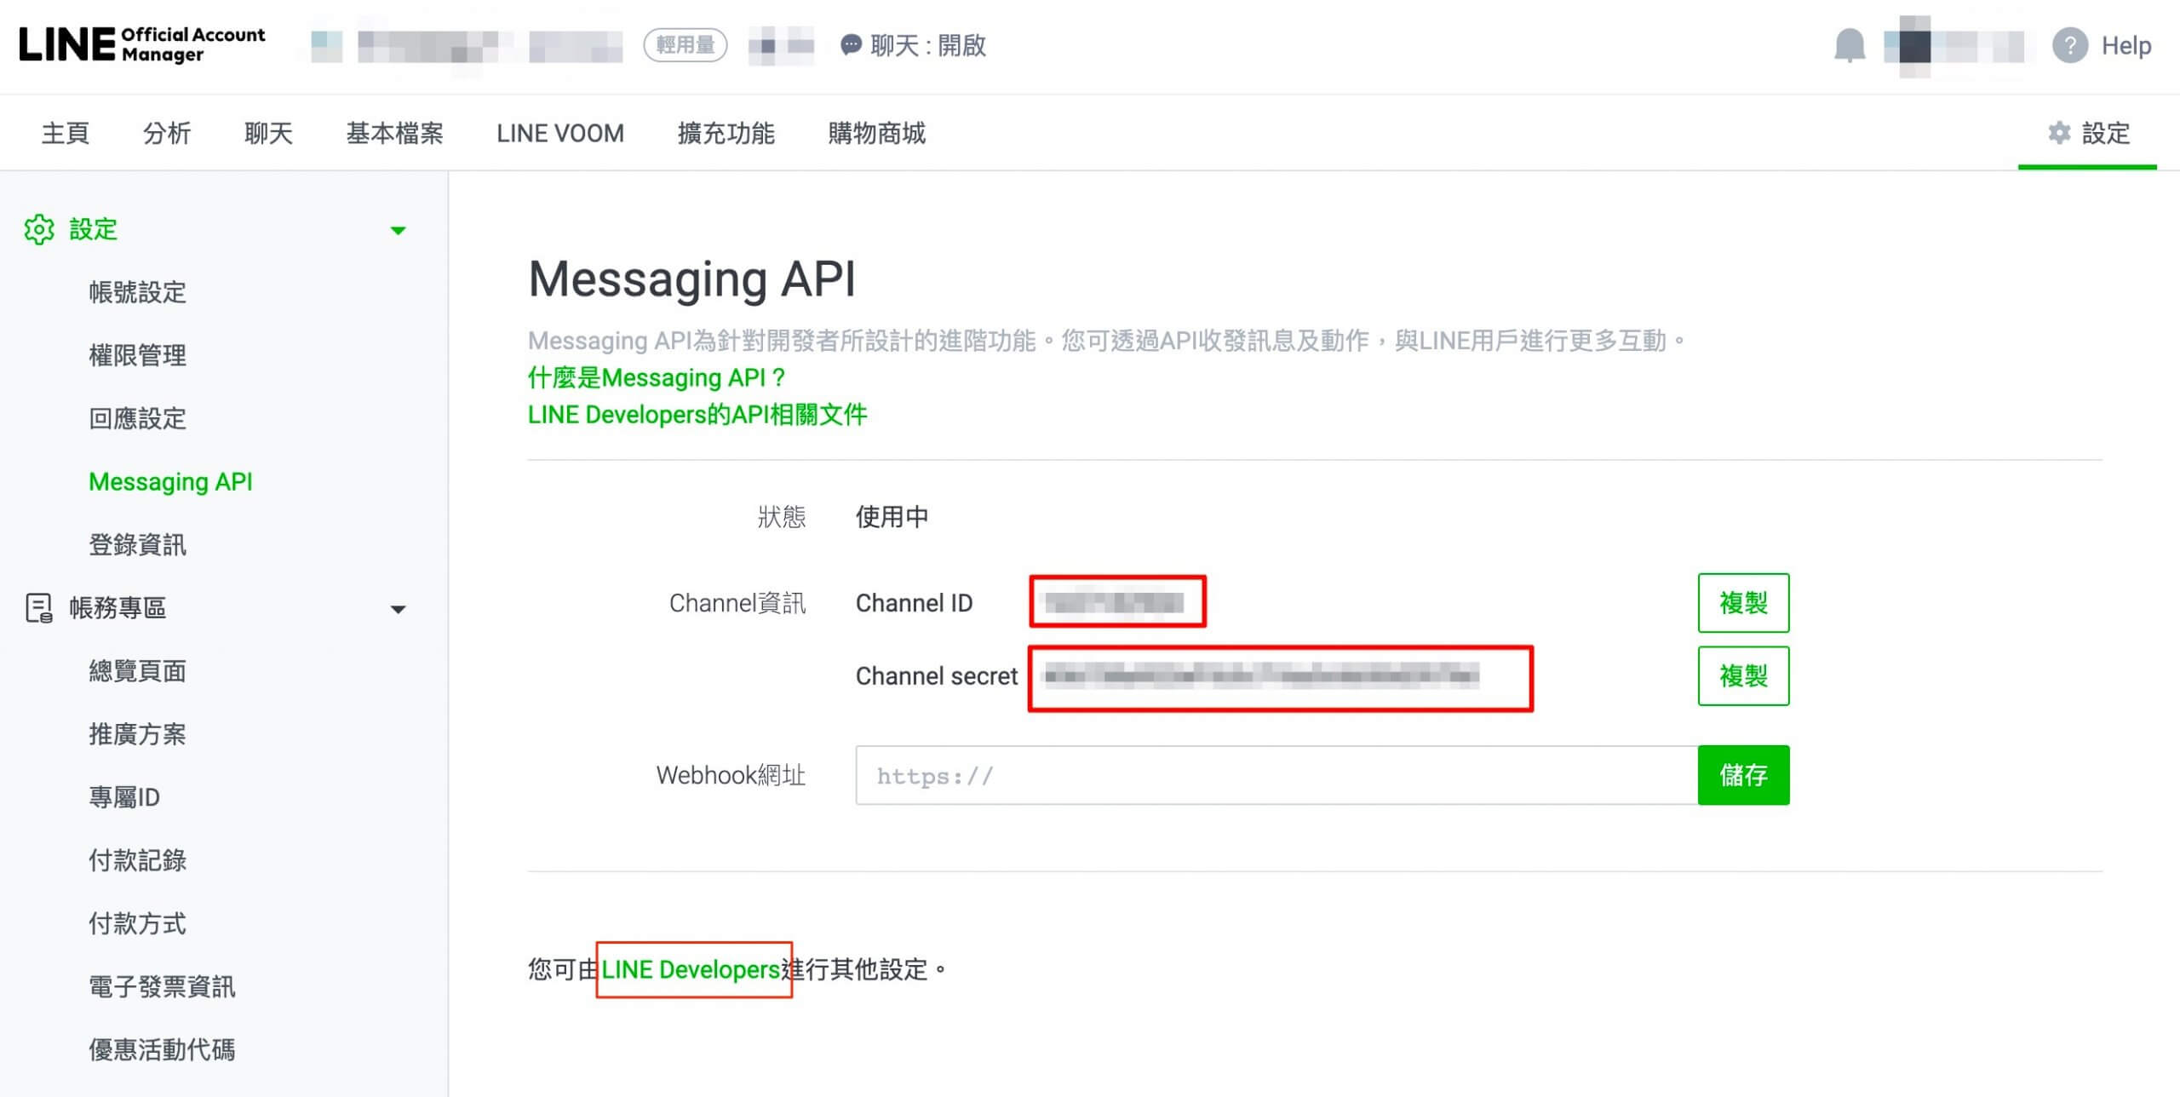
Task: Click the 帳務專區 sidebar section label
Action: click(118, 608)
